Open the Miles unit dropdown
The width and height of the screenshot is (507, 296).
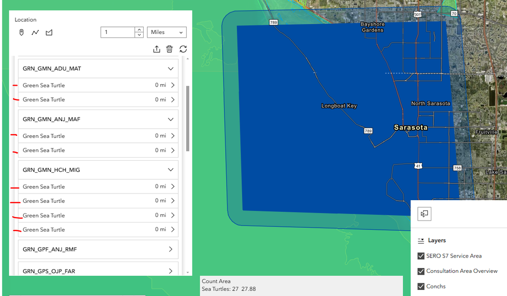pos(166,32)
